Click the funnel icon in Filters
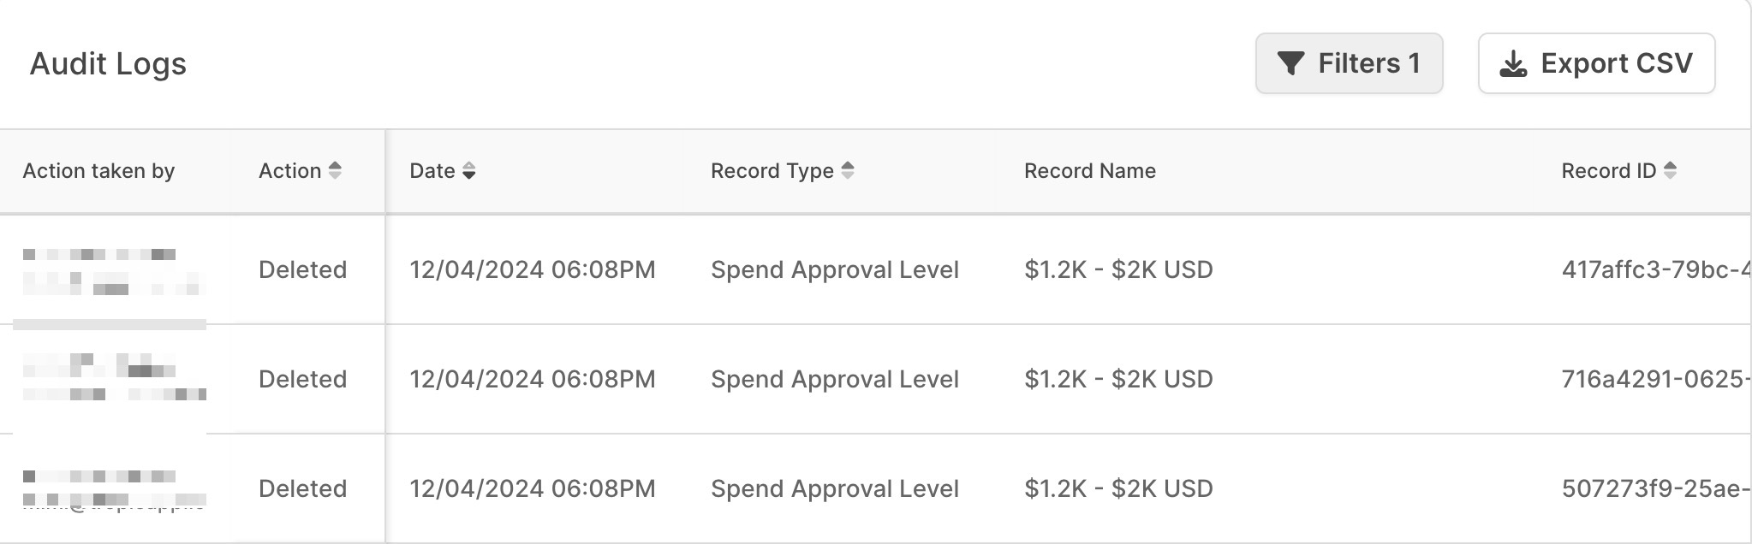Image resolution: width=1752 pixels, height=544 pixels. click(1290, 63)
